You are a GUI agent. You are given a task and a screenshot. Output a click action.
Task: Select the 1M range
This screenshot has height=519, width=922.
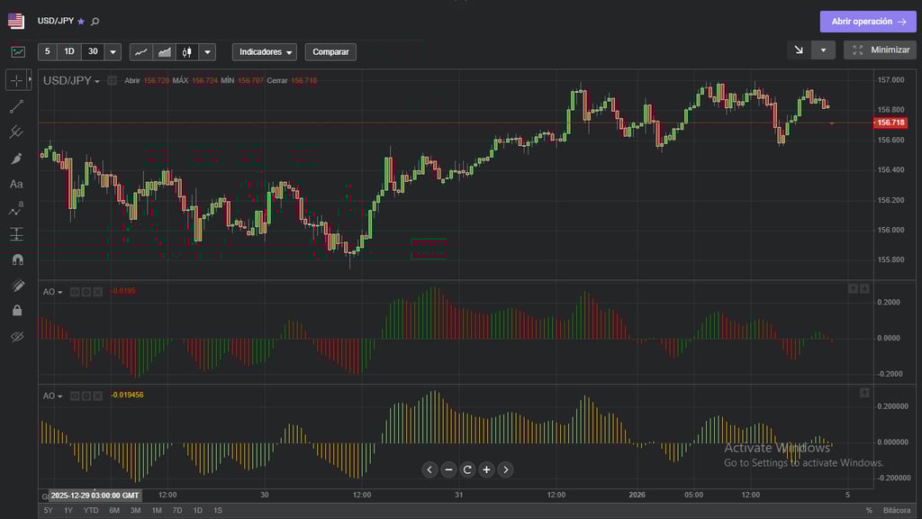157,511
